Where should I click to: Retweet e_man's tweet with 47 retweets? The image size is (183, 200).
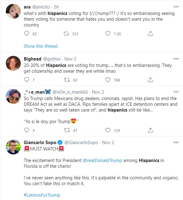[67, 130]
